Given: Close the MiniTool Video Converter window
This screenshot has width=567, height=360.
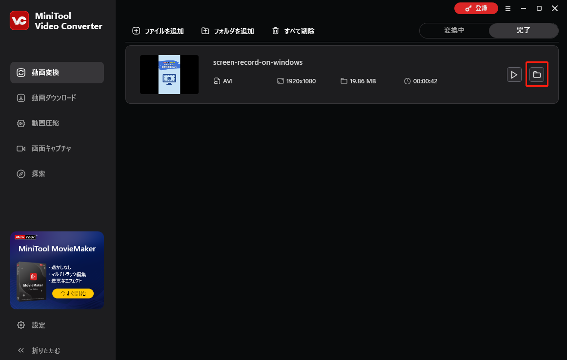Looking at the screenshot, I should (x=555, y=8).
